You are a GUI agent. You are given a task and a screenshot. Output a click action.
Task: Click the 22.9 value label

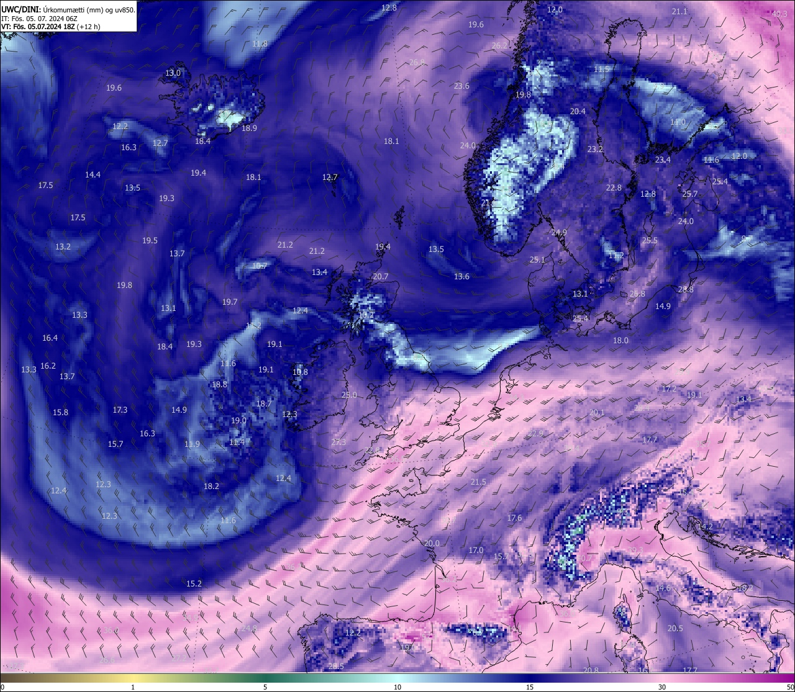pyautogui.click(x=535, y=433)
